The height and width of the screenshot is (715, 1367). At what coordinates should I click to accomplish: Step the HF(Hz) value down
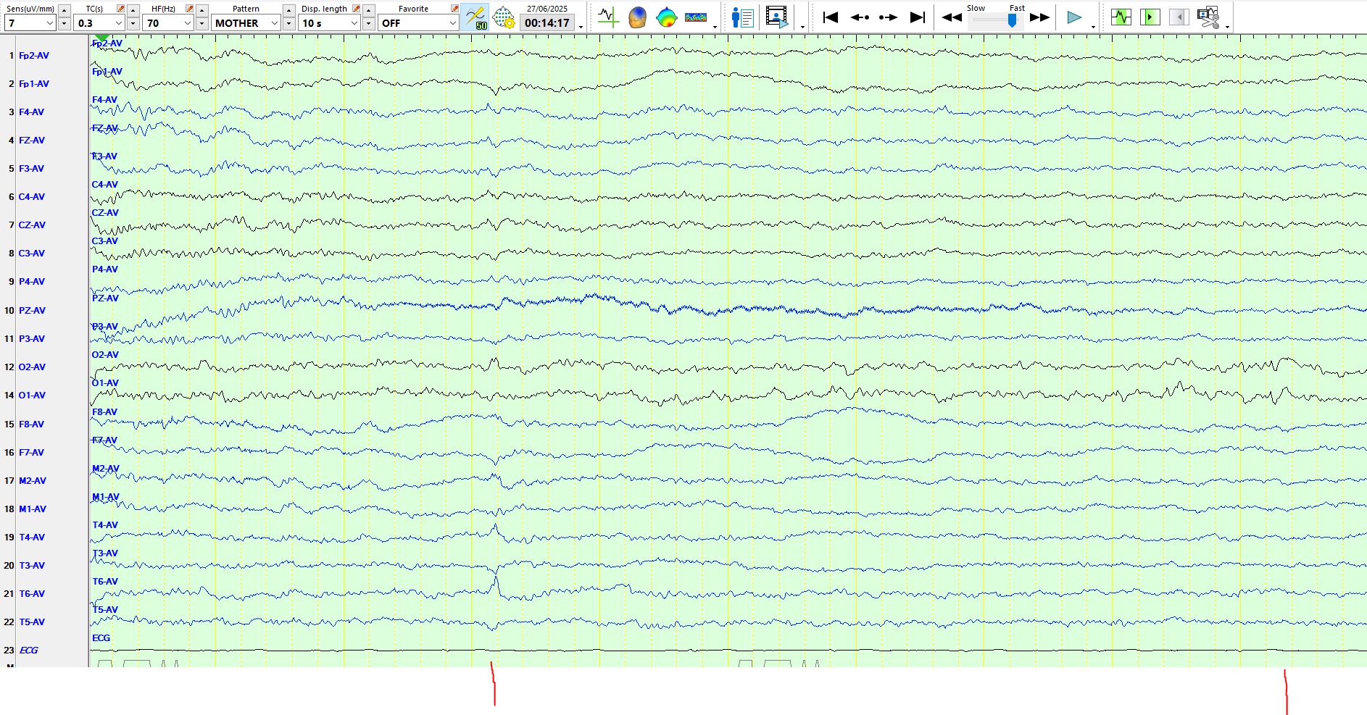point(202,23)
